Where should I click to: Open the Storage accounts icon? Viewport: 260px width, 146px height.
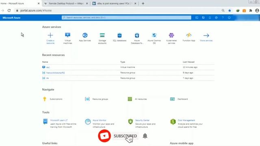coord(102,35)
